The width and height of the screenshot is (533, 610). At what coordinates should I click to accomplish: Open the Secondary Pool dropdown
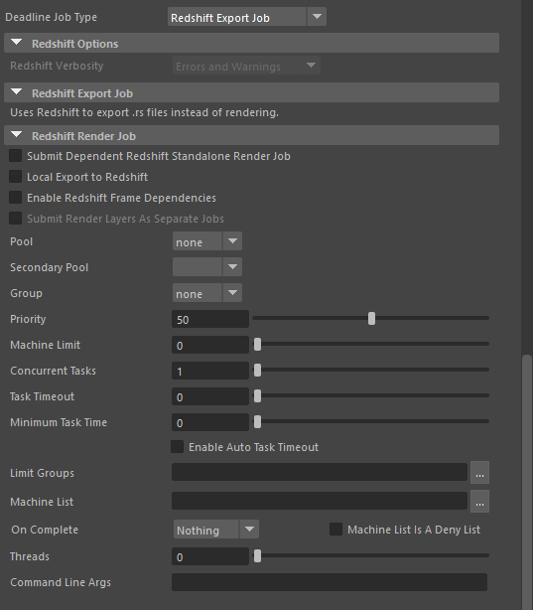tap(207, 267)
